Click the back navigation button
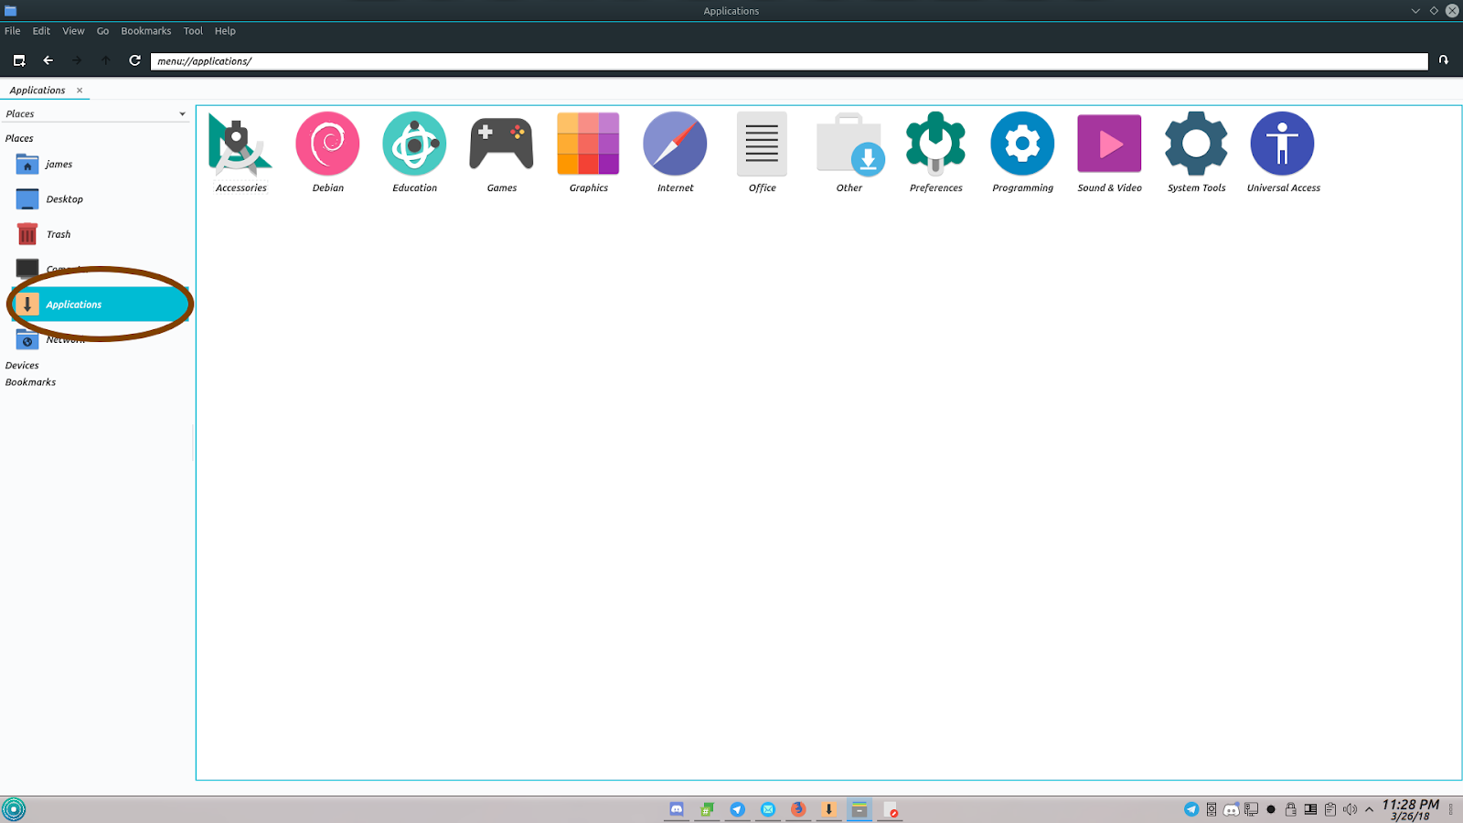 pyautogui.click(x=48, y=60)
